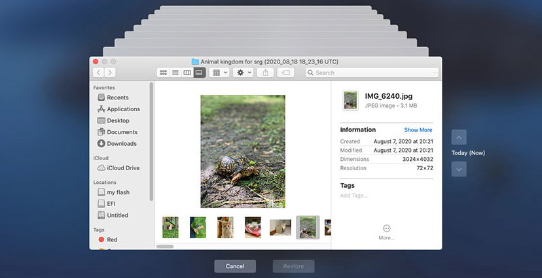Image resolution: width=542 pixels, height=278 pixels.
Task: Click folder icon in window title
Action: pos(195,62)
